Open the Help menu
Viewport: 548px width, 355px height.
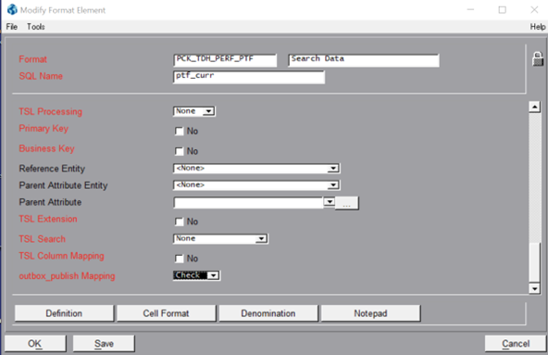(x=538, y=27)
